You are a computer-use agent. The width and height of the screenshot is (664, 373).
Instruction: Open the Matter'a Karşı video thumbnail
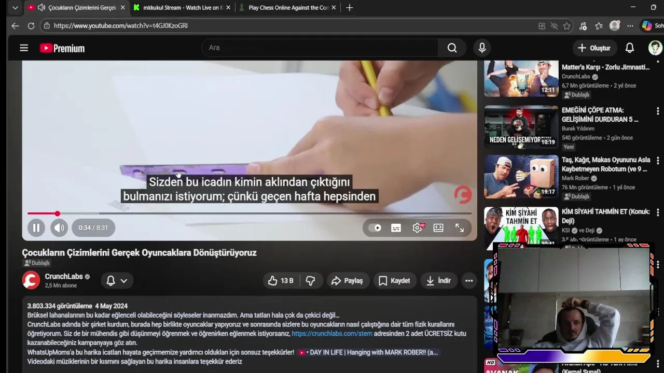coord(521,79)
